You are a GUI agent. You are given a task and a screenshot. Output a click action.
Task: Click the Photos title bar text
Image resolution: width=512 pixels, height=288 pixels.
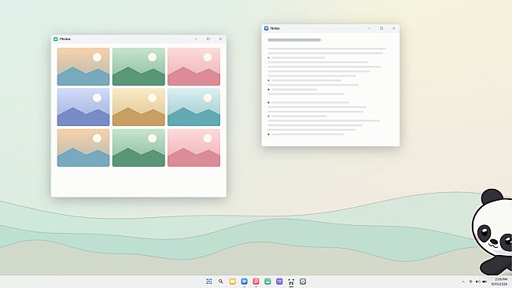point(65,39)
